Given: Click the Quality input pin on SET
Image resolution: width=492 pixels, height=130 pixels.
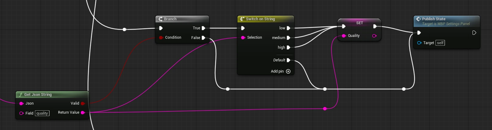Looking at the screenshot, I should point(344,36).
